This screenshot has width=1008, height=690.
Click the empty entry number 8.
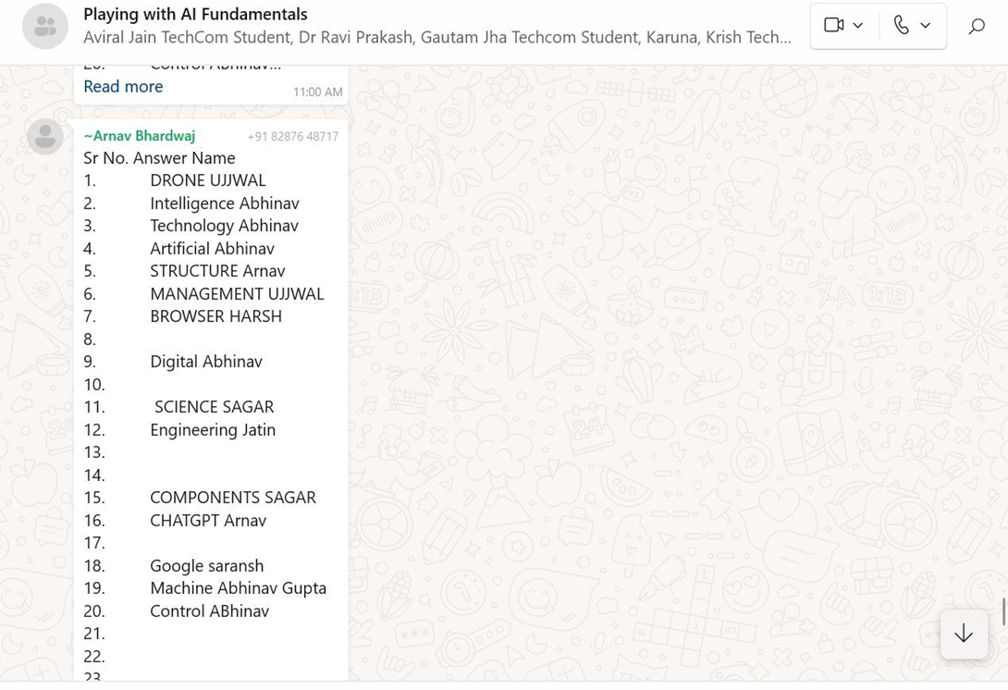coord(90,339)
